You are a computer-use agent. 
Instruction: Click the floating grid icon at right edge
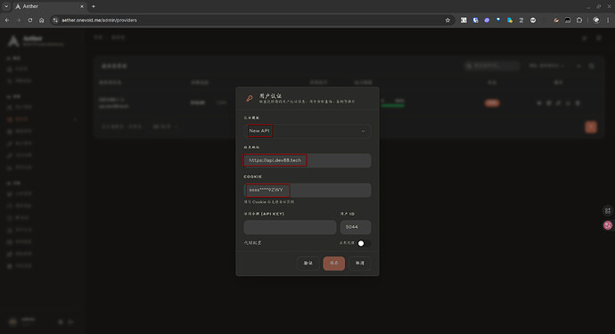[x=608, y=211]
